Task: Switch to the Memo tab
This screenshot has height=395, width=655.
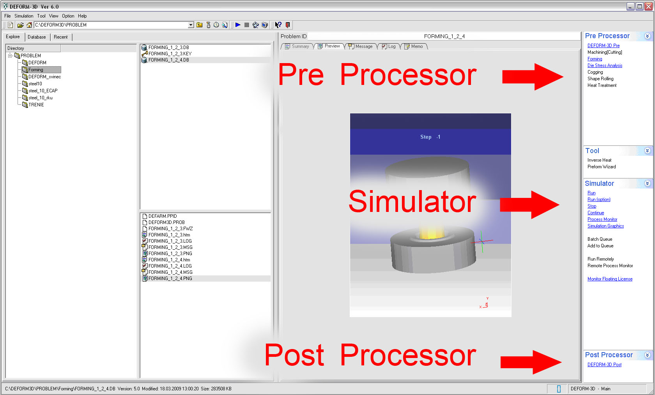Action: (x=414, y=46)
